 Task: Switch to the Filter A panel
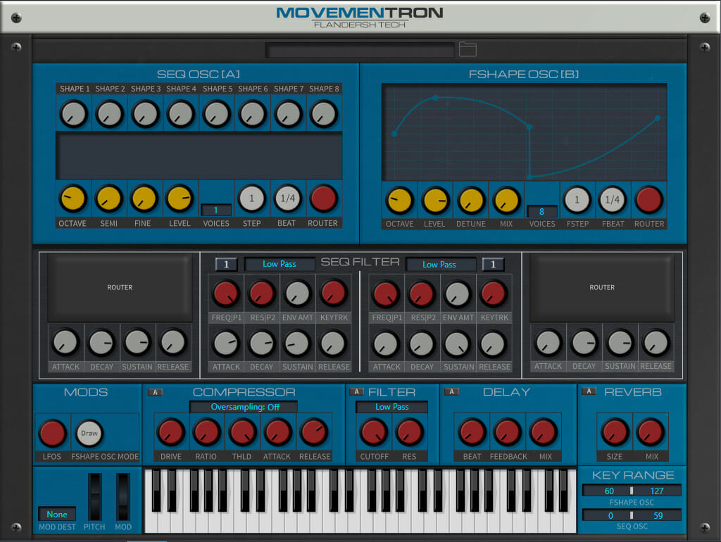pos(355,392)
